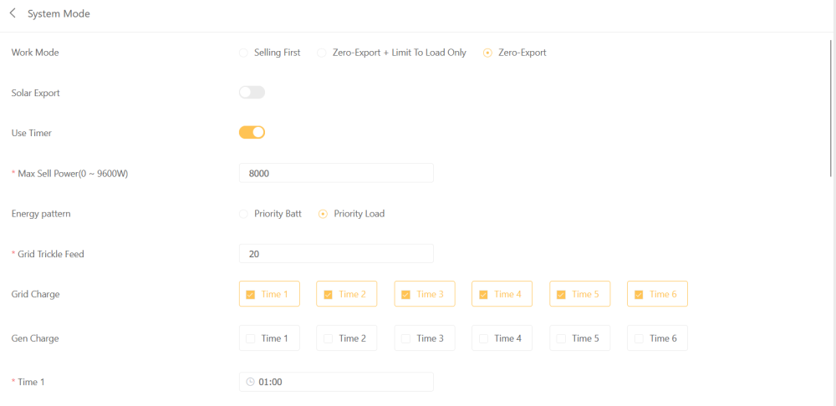Uncheck Grid Charge Time 4
This screenshot has height=406, width=836.
pos(502,294)
